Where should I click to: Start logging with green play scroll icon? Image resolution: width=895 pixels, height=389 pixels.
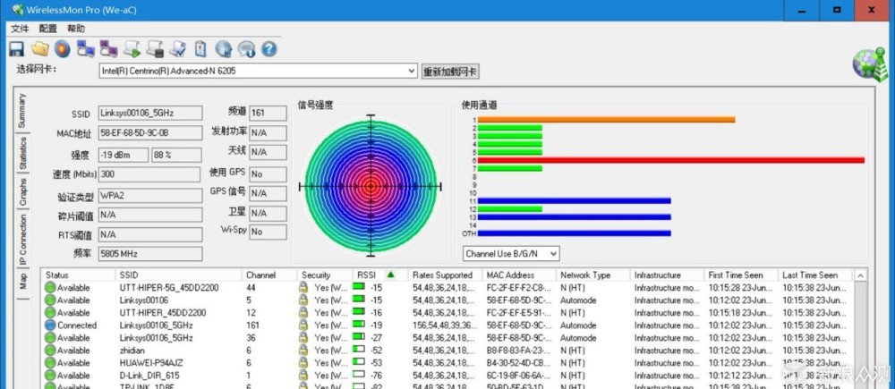click(132, 49)
